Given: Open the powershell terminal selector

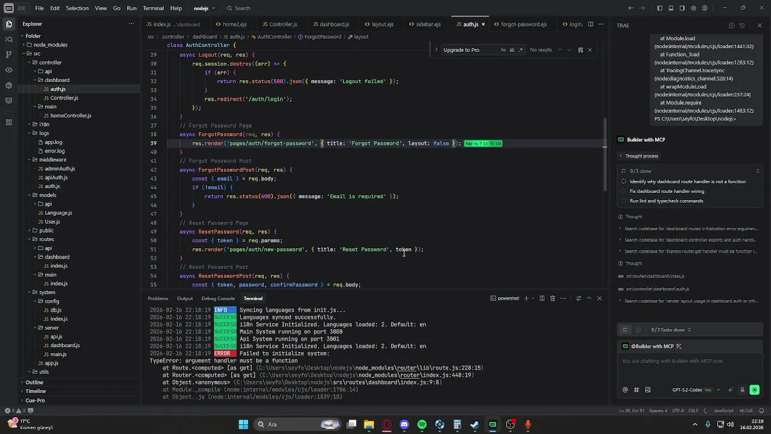Looking at the screenshot, I should (505, 298).
